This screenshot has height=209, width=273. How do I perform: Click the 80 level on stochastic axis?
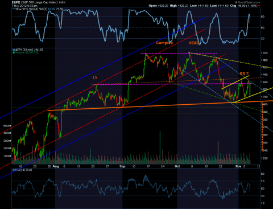(263, 17)
